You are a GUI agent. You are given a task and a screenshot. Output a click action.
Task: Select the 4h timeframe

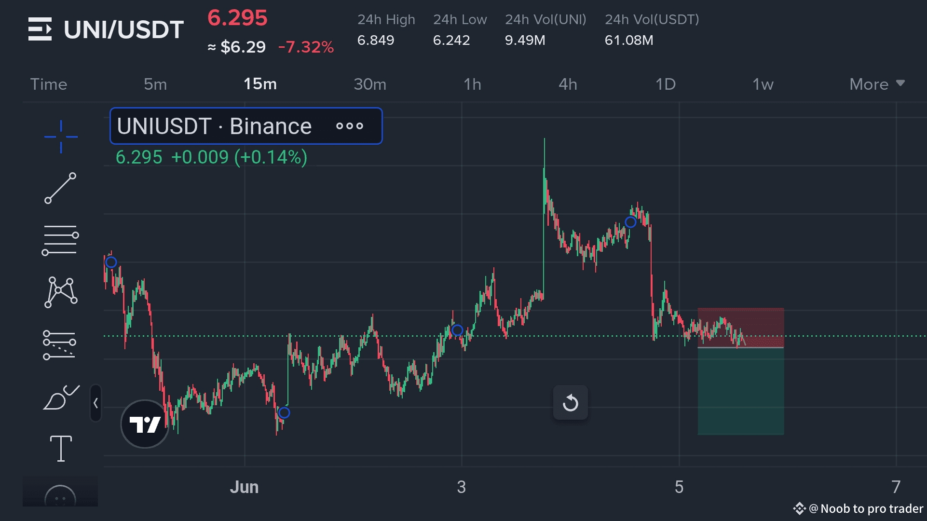pos(568,84)
